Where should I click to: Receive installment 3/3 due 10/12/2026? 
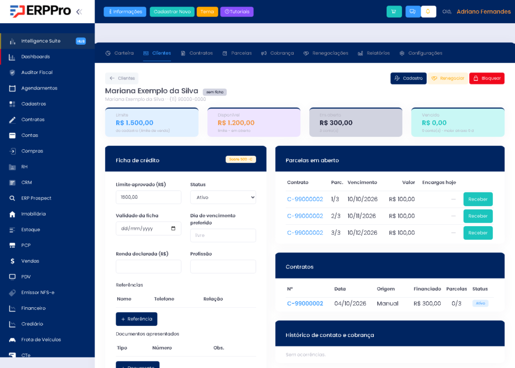click(478, 233)
